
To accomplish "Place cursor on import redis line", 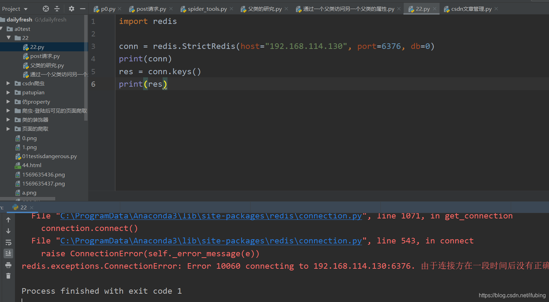I will 148,21.
